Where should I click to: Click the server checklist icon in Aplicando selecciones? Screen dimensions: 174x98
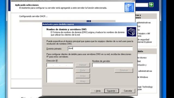click(129, 7)
